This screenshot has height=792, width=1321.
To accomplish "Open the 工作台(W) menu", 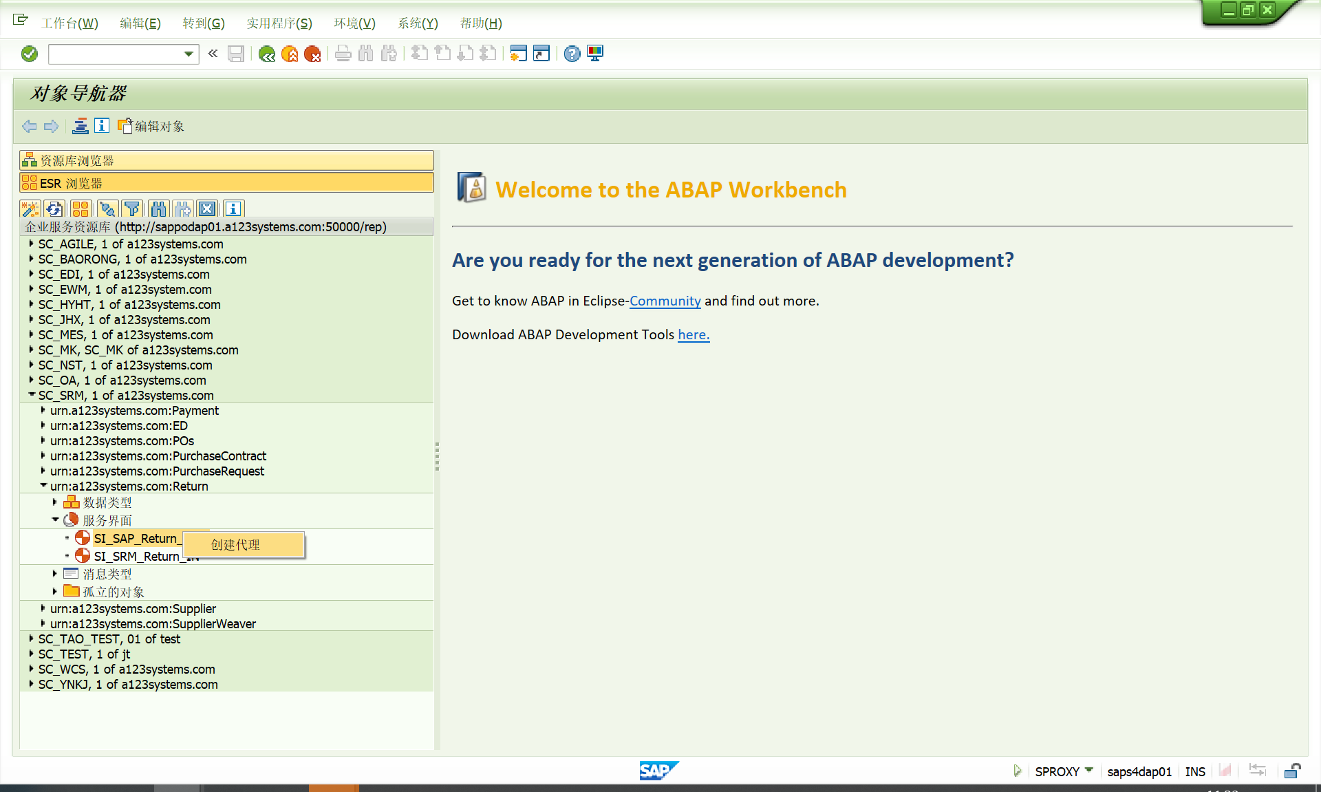I will (x=69, y=23).
